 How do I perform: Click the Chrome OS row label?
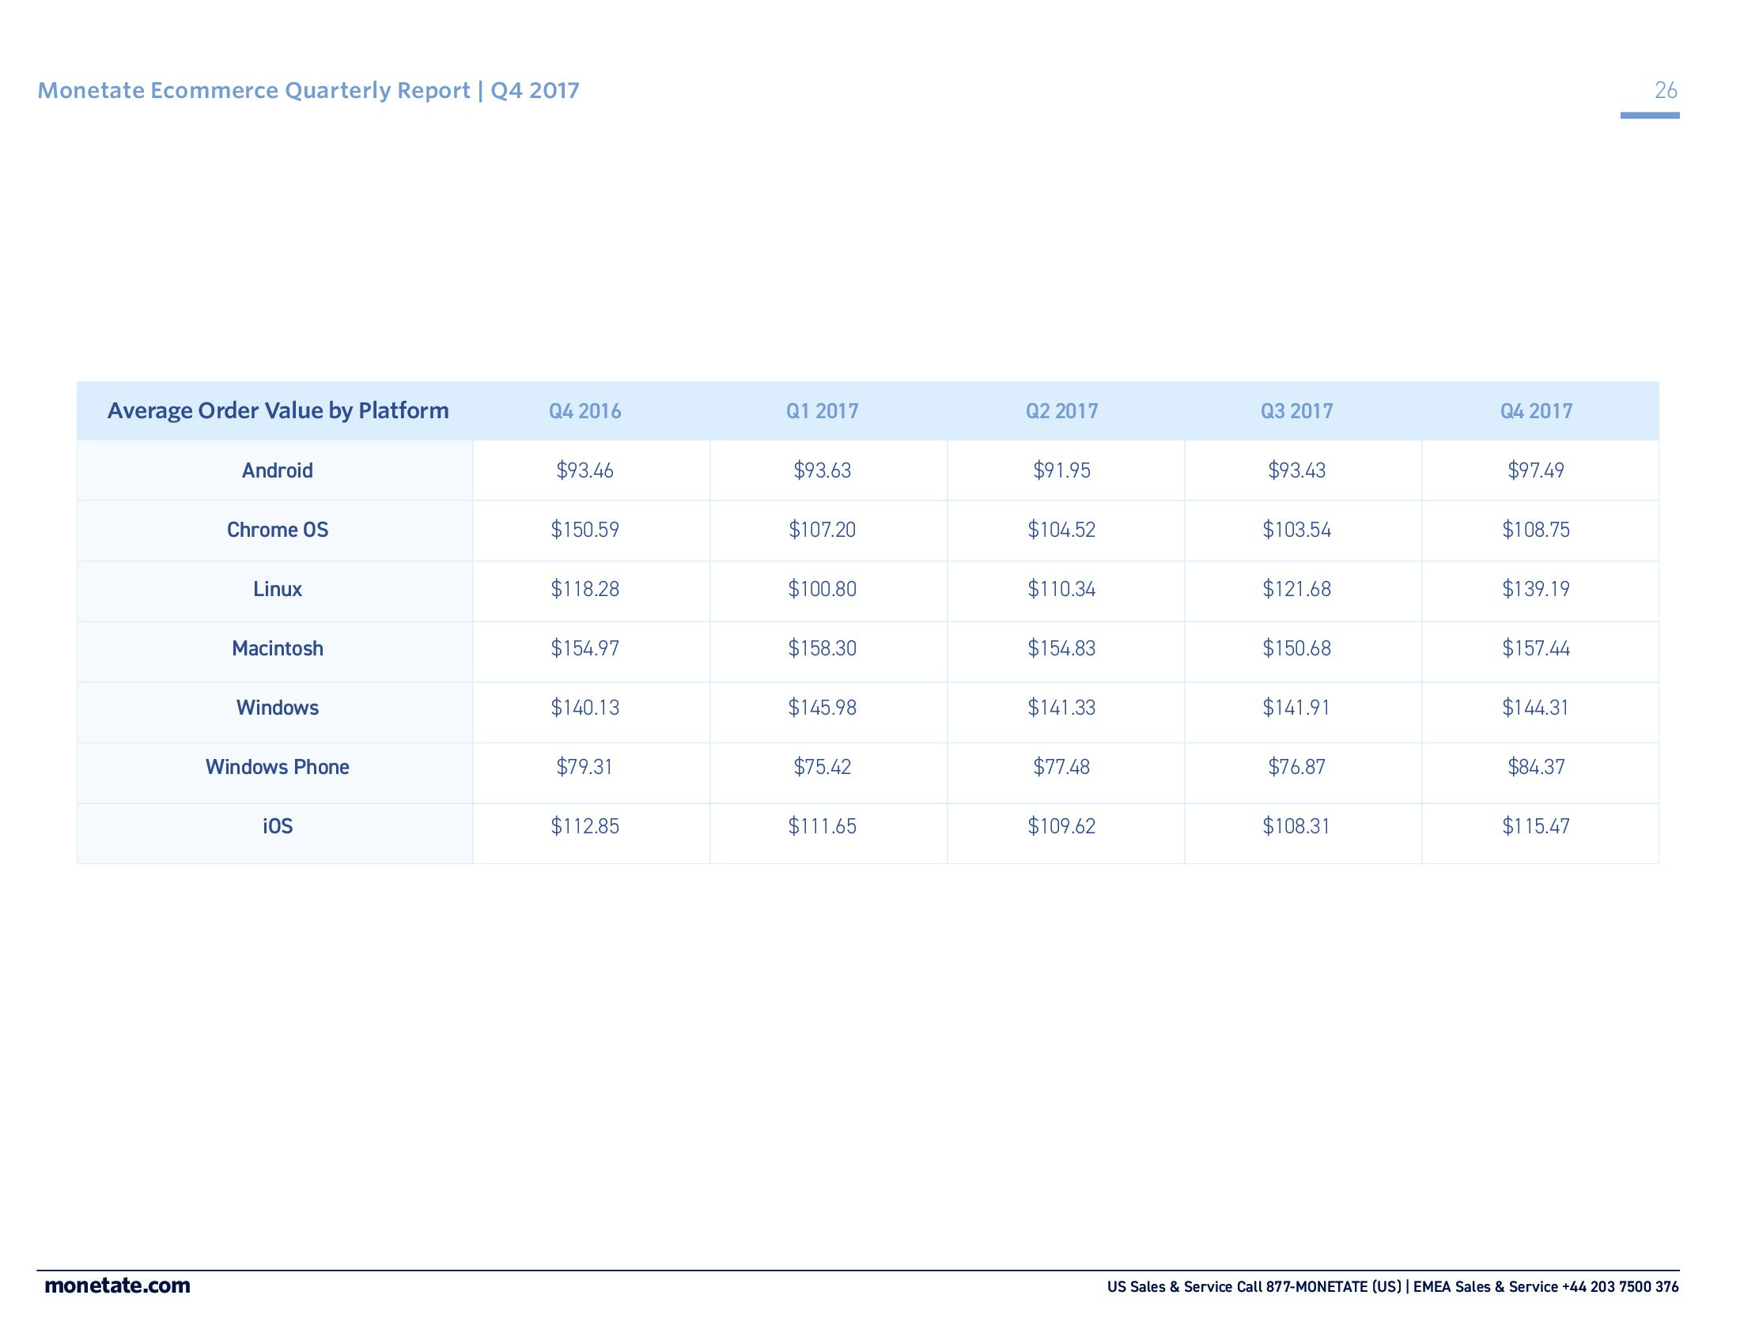point(278,530)
